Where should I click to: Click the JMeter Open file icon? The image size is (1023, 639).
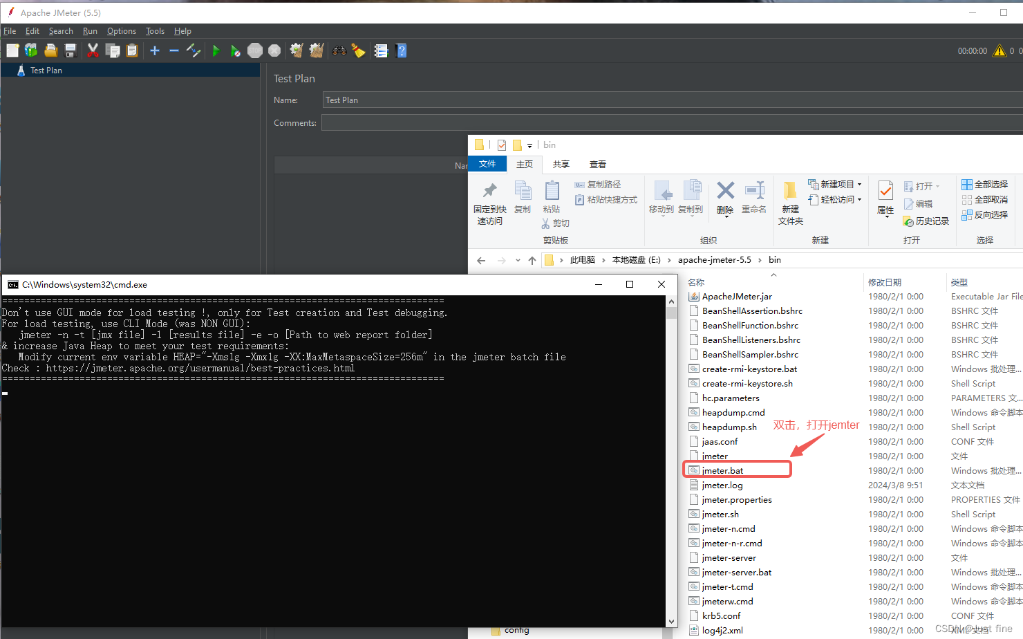(x=50, y=50)
